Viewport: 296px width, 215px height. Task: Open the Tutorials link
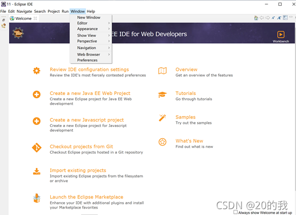186,93
